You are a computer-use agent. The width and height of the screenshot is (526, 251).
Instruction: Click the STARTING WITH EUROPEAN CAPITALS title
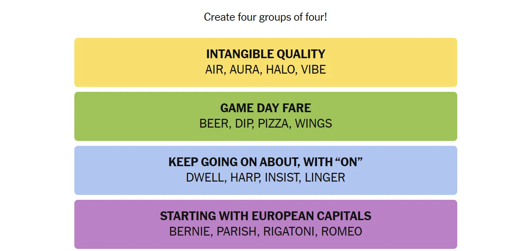(265, 216)
